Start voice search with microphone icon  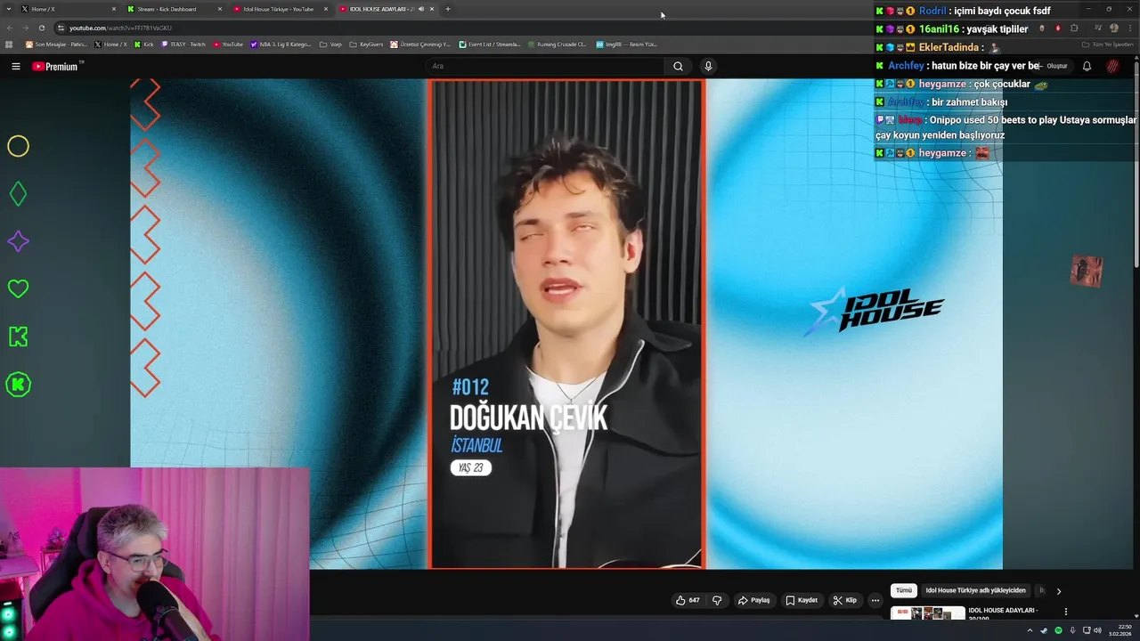point(708,66)
